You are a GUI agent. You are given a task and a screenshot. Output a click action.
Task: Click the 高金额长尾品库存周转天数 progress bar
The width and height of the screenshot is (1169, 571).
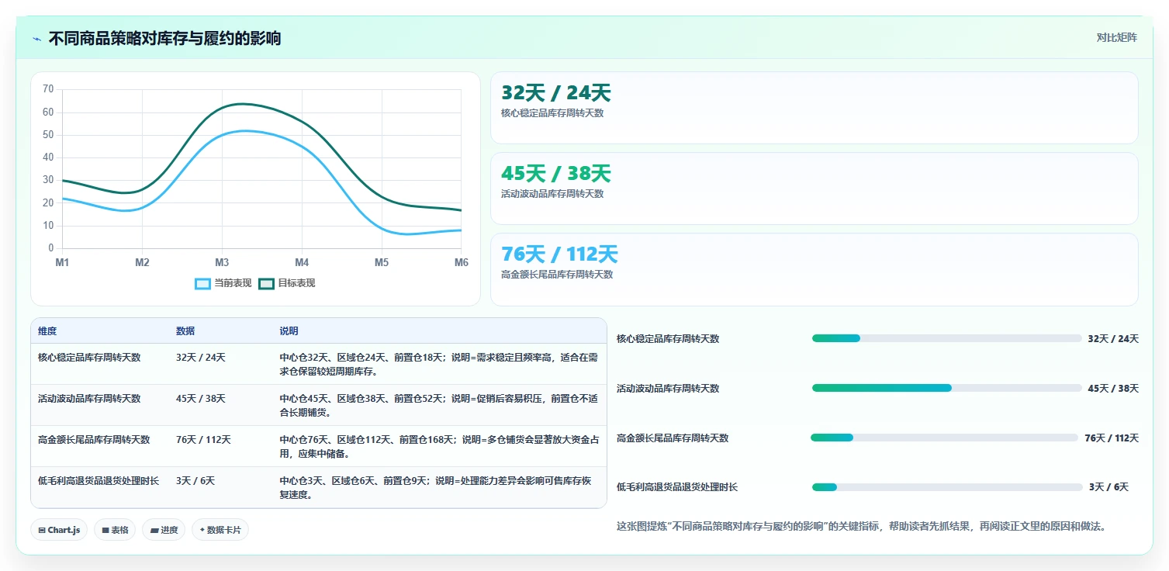pyautogui.click(x=945, y=438)
